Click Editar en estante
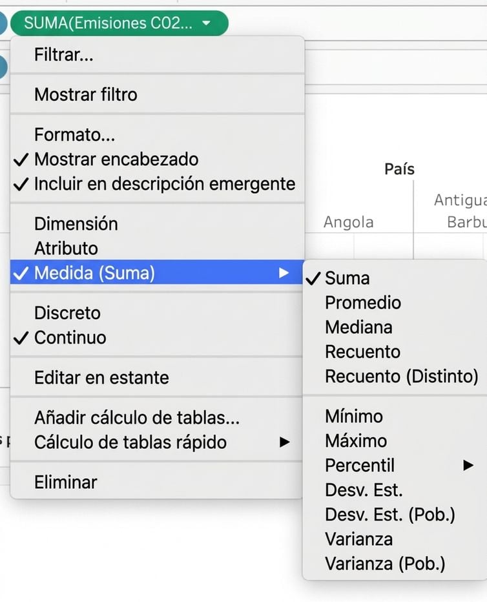The height and width of the screenshot is (602, 487). pos(157,377)
